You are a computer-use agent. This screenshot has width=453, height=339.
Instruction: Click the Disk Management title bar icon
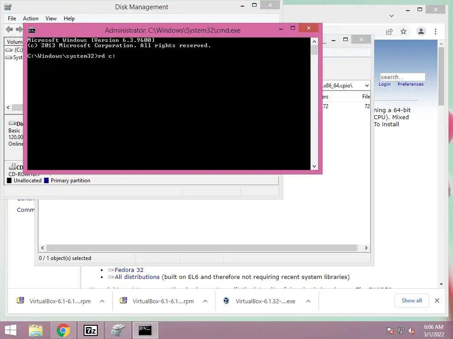(8, 7)
